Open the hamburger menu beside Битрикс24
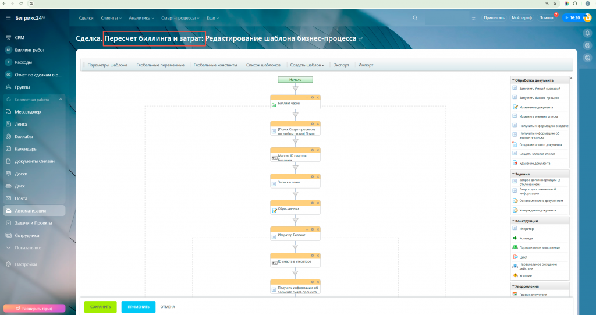596x315 pixels. pos(8,18)
